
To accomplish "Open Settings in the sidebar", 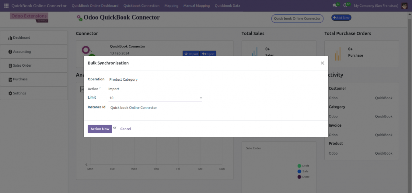I will (x=34, y=93).
